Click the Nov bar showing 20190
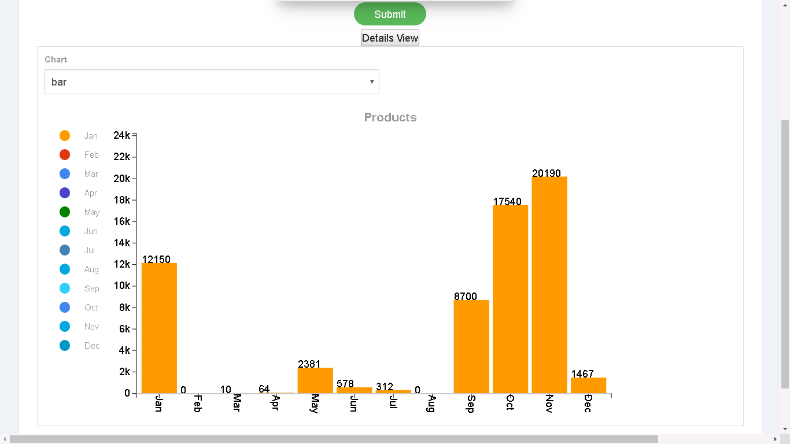The width and height of the screenshot is (790, 444). pos(549,283)
